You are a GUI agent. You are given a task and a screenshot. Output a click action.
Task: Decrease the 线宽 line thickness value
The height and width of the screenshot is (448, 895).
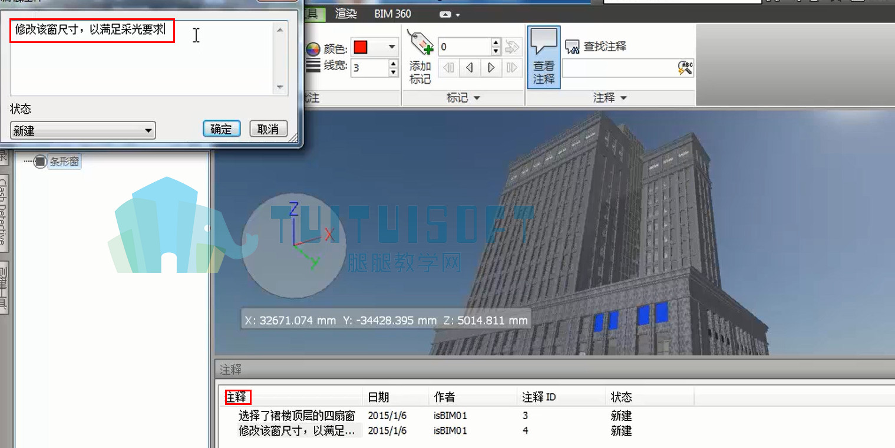click(394, 72)
